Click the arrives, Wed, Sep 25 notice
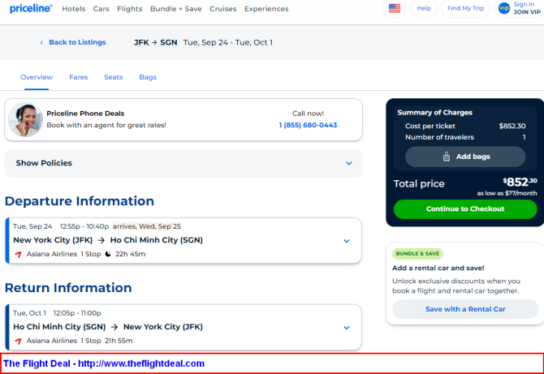The image size is (544, 374). (147, 226)
